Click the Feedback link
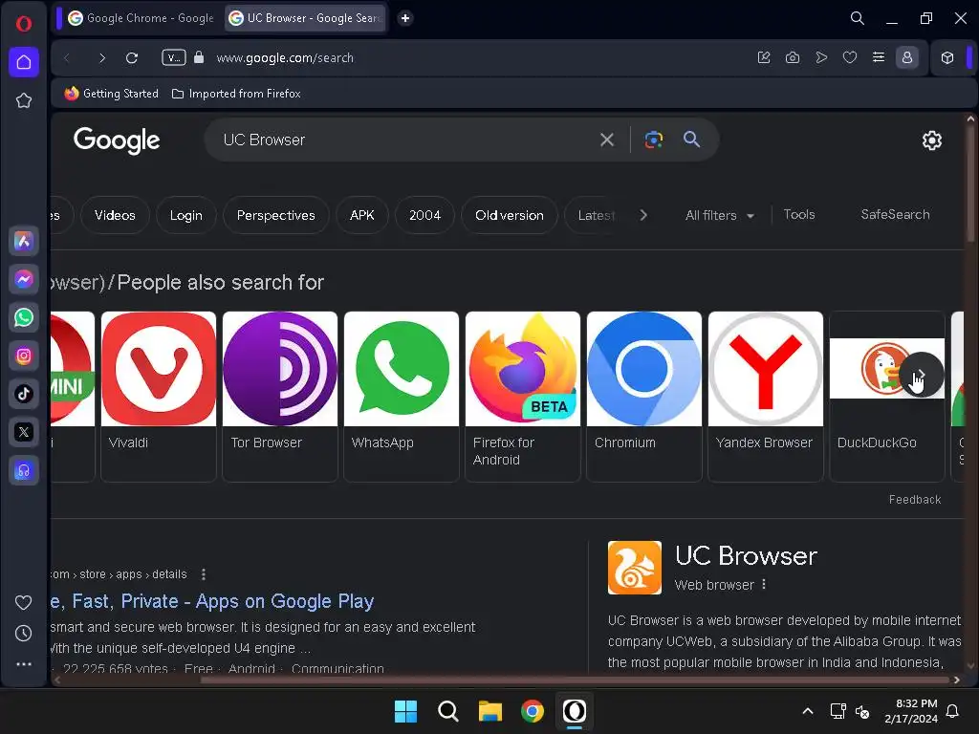Viewport: 979px width, 734px height. (915, 499)
